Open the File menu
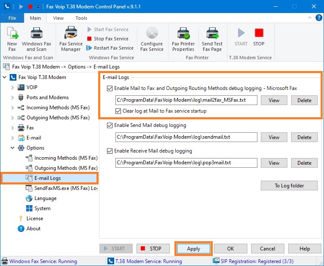The image size is (324, 266). pyautogui.click(x=12, y=18)
